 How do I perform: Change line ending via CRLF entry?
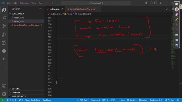point(113,100)
